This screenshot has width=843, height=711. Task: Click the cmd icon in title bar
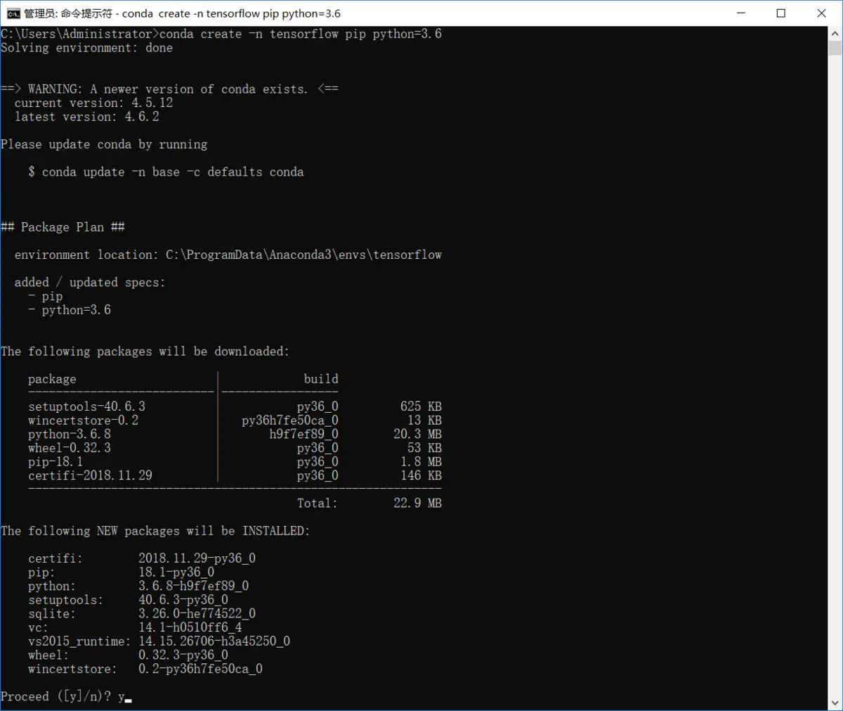13,13
